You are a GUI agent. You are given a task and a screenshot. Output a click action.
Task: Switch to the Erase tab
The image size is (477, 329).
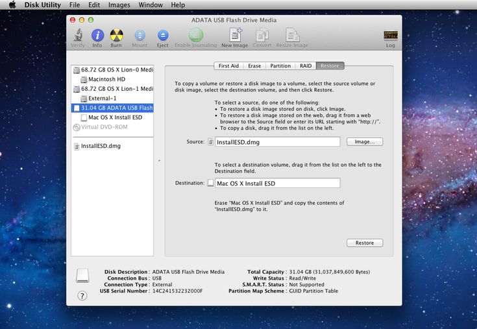click(x=254, y=66)
